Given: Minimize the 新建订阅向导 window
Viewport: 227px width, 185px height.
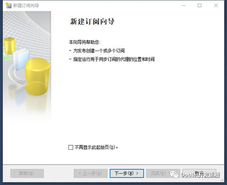Looking at the screenshot, I should 184,5.
